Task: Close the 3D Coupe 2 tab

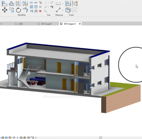Action: [x=80, y=24]
